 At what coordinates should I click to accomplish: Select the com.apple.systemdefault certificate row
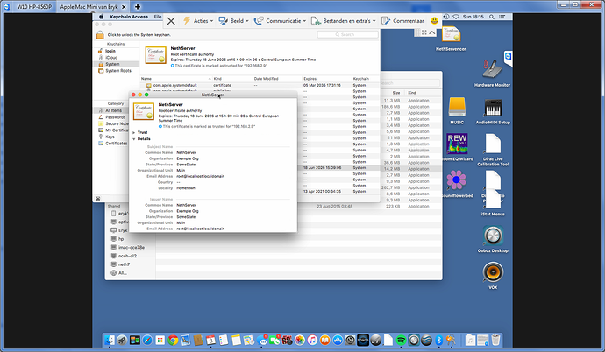click(260, 85)
